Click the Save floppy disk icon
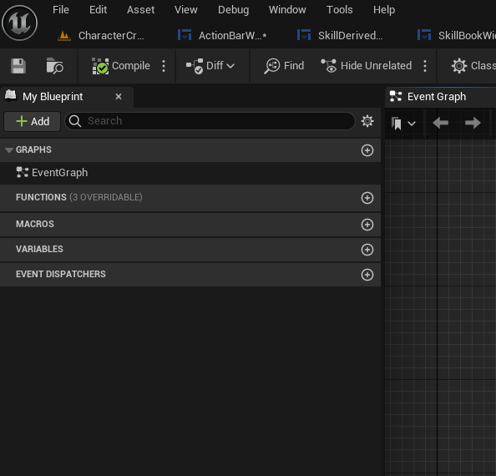The image size is (496, 476). pos(18,66)
